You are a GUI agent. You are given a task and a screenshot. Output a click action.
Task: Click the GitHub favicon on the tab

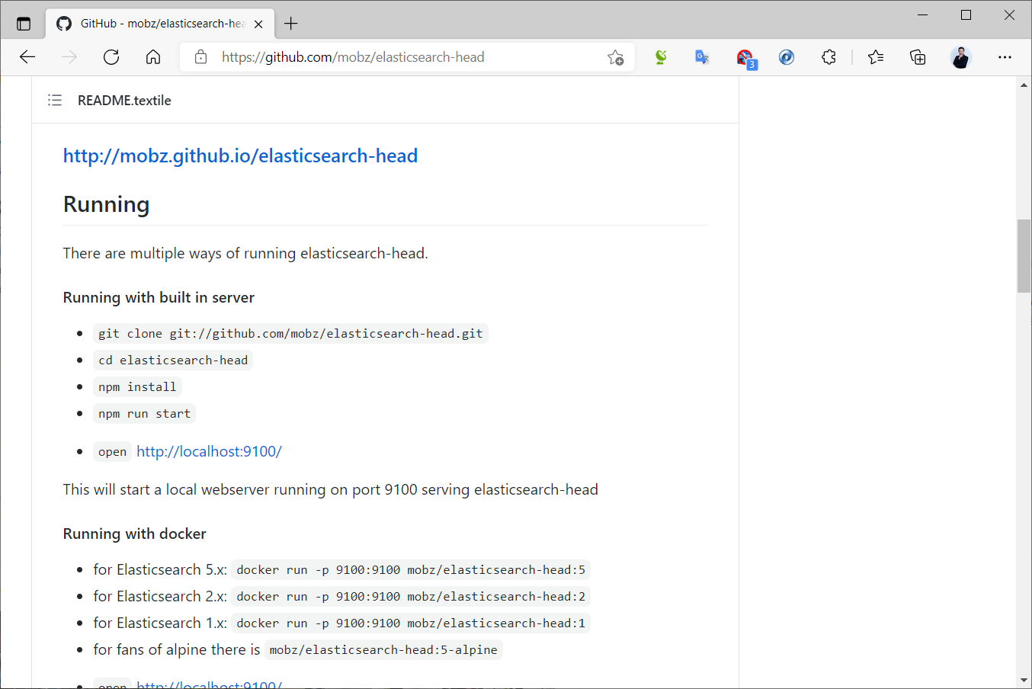[x=64, y=24]
